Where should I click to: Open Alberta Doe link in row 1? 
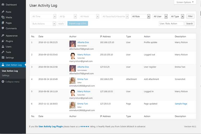[83, 42]
